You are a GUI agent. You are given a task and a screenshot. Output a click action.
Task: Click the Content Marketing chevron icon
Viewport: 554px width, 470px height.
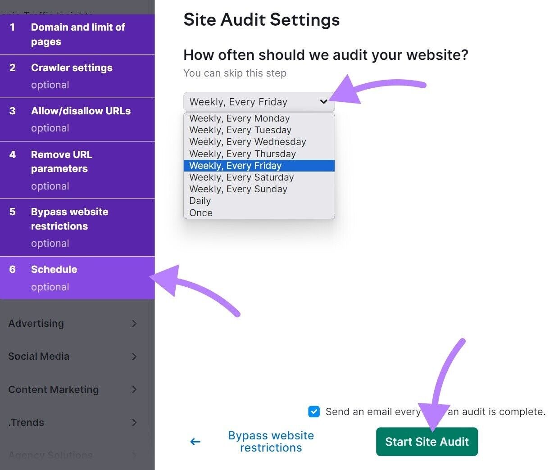[134, 390]
